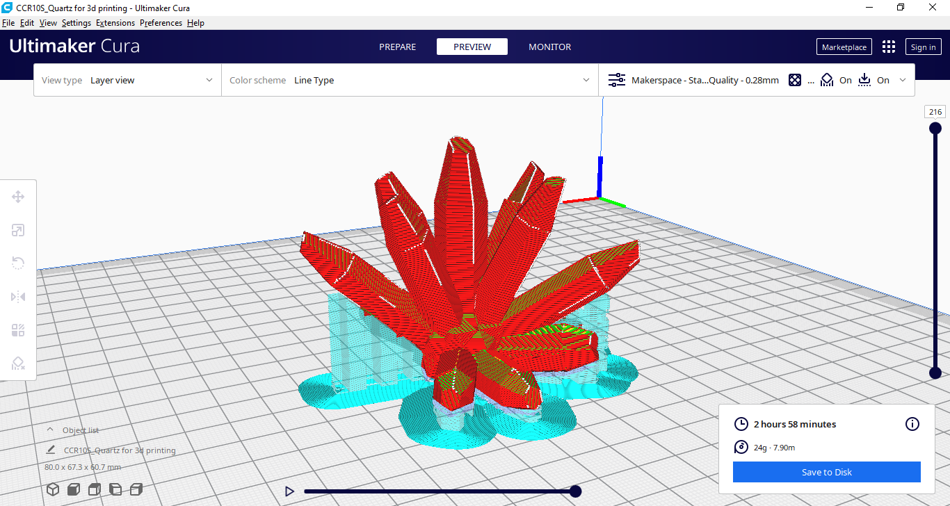Open the Color scheme dropdown
The width and height of the screenshot is (950, 506).
coord(410,80)
